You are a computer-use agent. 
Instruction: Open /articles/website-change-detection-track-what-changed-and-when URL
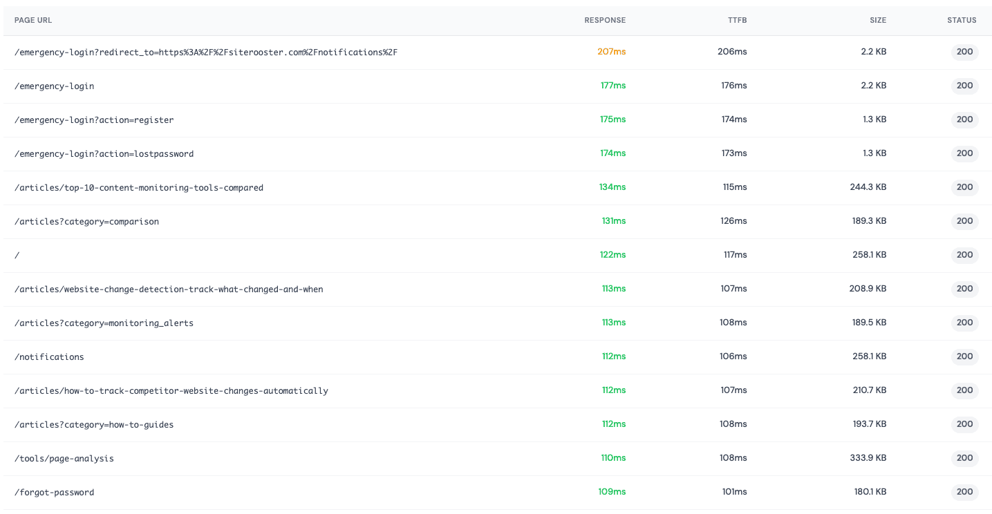click(x=169, y=289)
